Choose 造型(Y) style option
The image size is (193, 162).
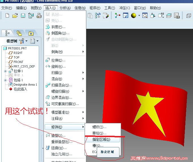pyautogui.click(x=65, y=135)
